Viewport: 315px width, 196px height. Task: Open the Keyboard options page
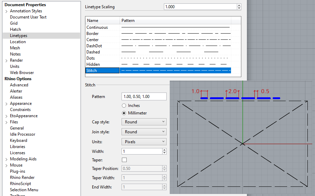tap(19, 140)
